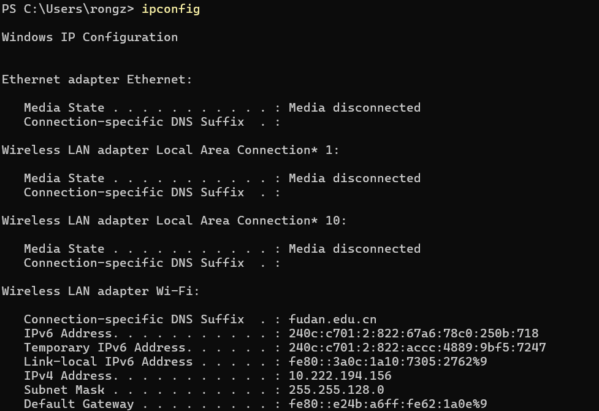The width and height of the screenshot is (599, 411).
Task: Click the Windows IP Configuration heading
Action: [90, 37]
